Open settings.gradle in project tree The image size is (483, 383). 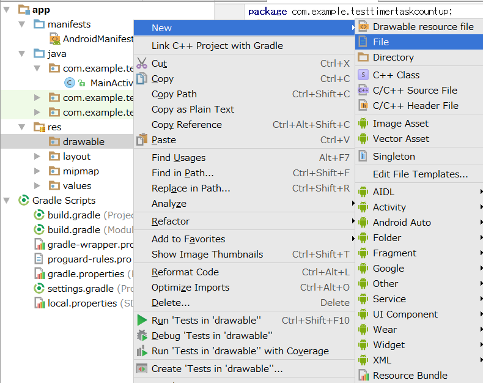click(80, 289)
